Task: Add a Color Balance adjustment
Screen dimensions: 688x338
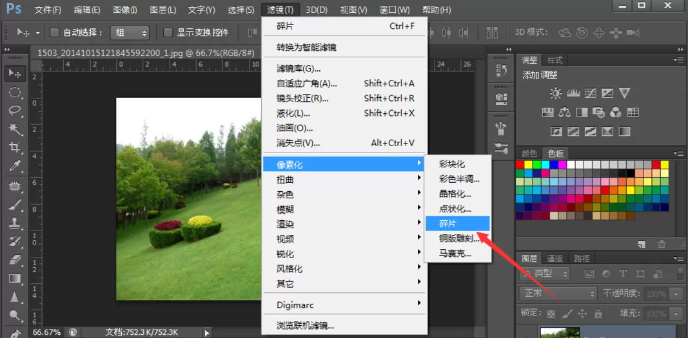Action: click(x=564, y=112)
